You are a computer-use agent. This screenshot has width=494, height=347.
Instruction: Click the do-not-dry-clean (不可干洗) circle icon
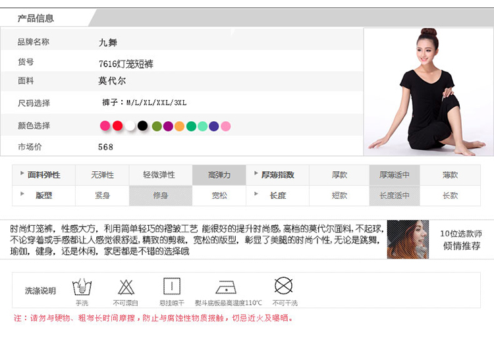tap(283, 286)
